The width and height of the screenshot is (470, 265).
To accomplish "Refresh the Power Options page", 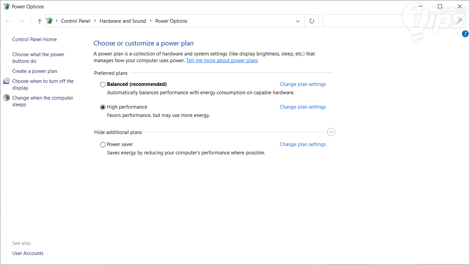I will 312,21.
